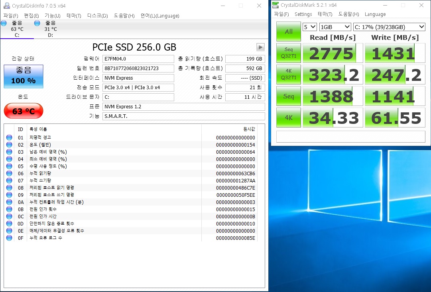This screenshot has width=431, height=292.
Task: Click status orb for 전원 인가 횟수 row
Action: point(9,209)
